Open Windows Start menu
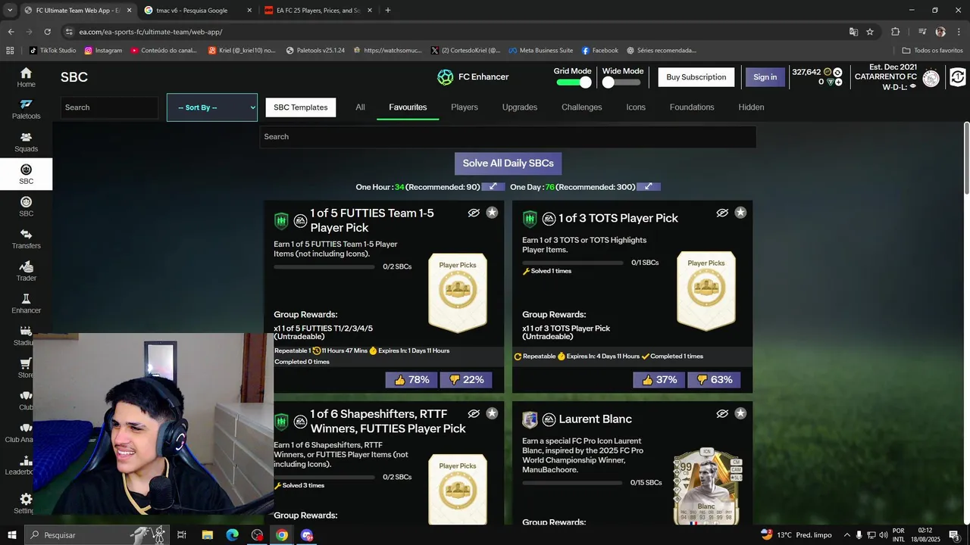Image resolution: width=970 pixels, height=545 pixels. (x=12, y=535)
